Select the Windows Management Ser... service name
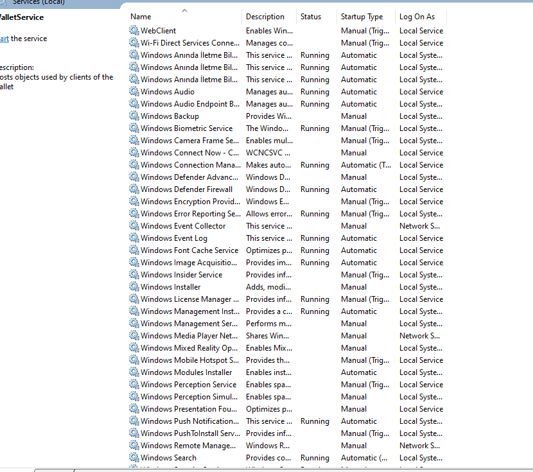 [x=189, y=324]
